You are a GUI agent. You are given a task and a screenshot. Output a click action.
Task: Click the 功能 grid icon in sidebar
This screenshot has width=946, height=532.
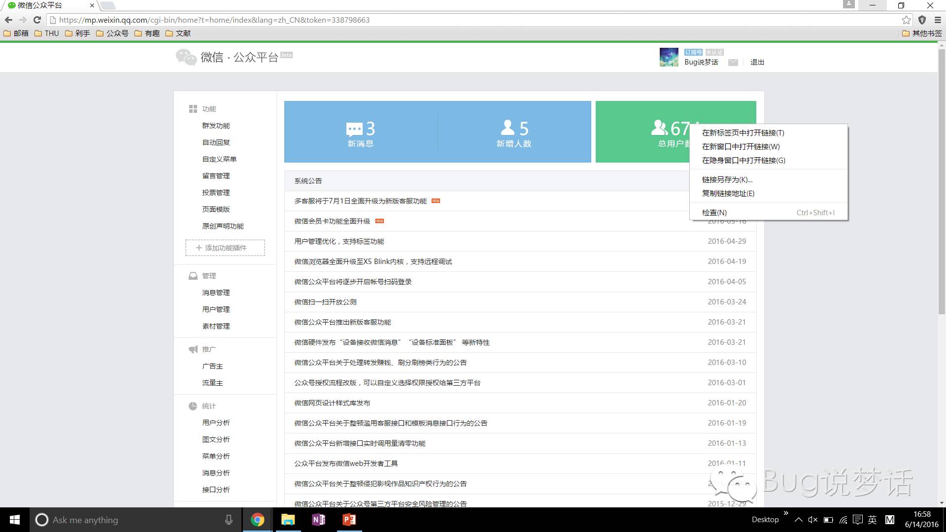(x=193, y=109)
